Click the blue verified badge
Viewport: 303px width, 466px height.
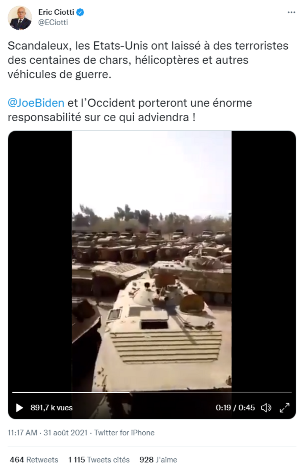coord(80,12)
